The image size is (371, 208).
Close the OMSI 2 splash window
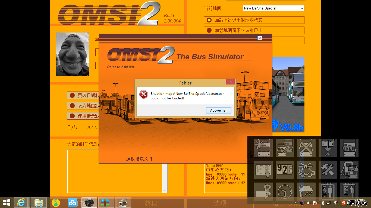[x=260, y=38]
